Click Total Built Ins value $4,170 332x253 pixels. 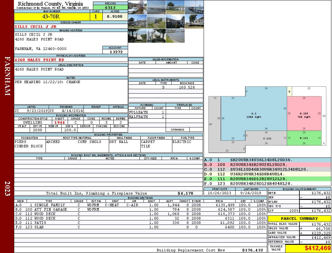(x=186, y=193)
